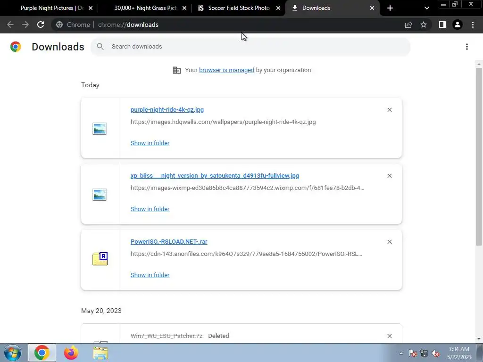Image resolution: width=483 pixels, height=362 pixels.
Task: Click the wixmp.com source URL text
Action: pos(247,188)
